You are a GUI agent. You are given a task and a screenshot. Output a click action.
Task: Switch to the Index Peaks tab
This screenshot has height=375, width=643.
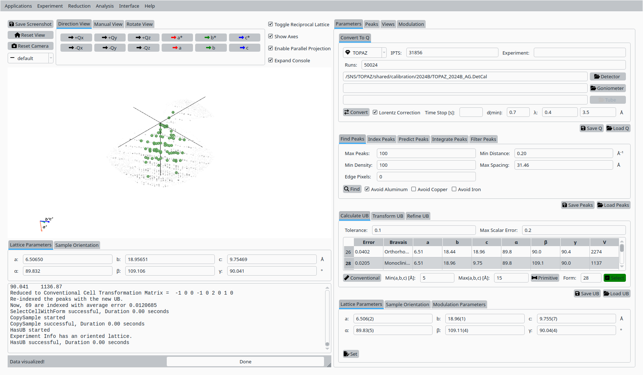(381, 139)
